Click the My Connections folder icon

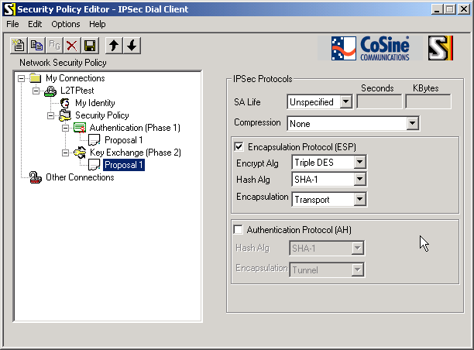click(36, 78)
